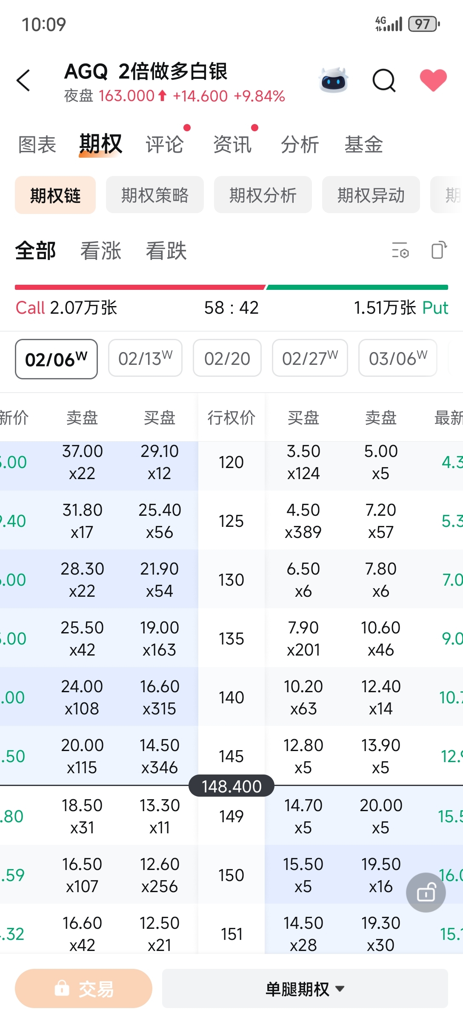Tap the Call/Put ratio bar

[231, 287]
